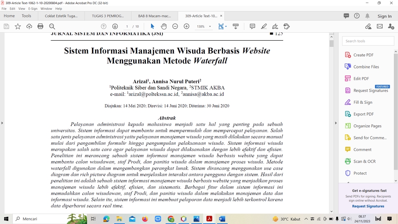
Task: Open the stamp tool icon
Action: click(x=286, y=27)
